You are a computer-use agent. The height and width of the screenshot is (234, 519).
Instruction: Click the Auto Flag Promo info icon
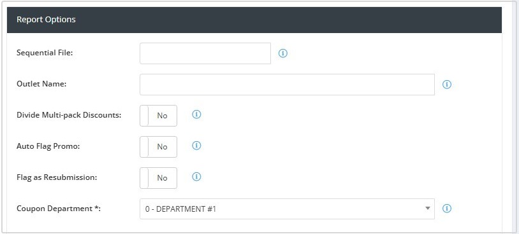coord(196,146)
